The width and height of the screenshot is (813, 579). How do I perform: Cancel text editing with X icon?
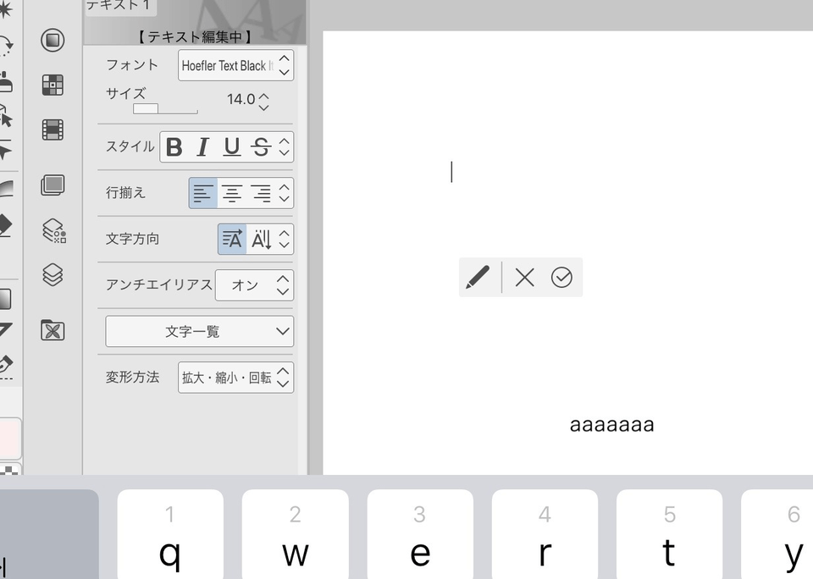point(524,277)
